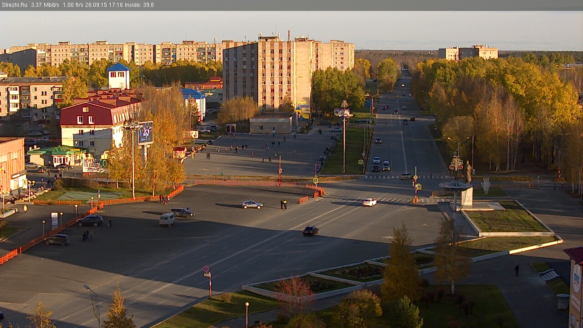583x328 pixels.
Task: Click the "Inside: 39.8" temperature readout
Action: pos(139,5)
